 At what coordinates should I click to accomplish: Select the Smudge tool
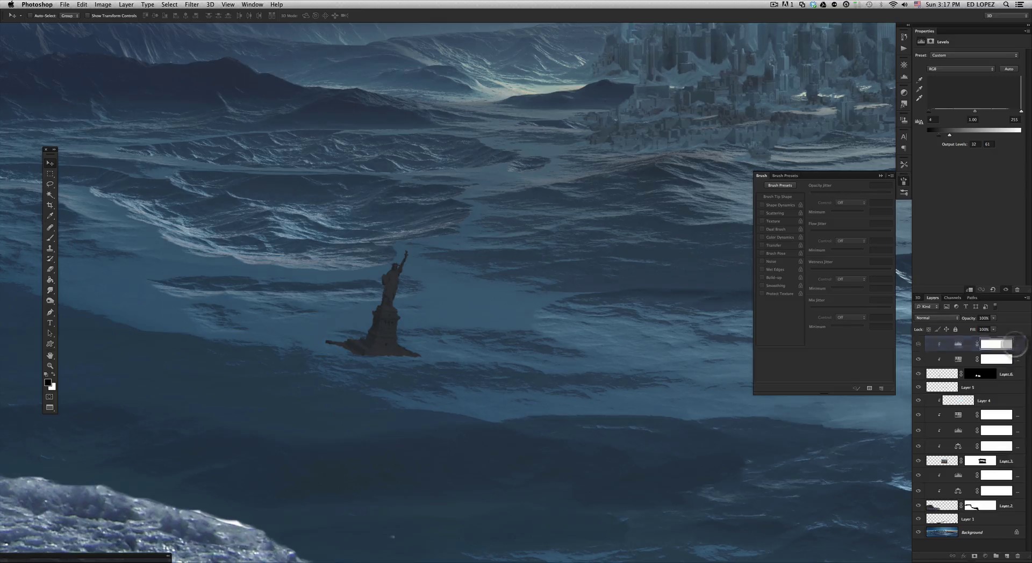[50, 290]
